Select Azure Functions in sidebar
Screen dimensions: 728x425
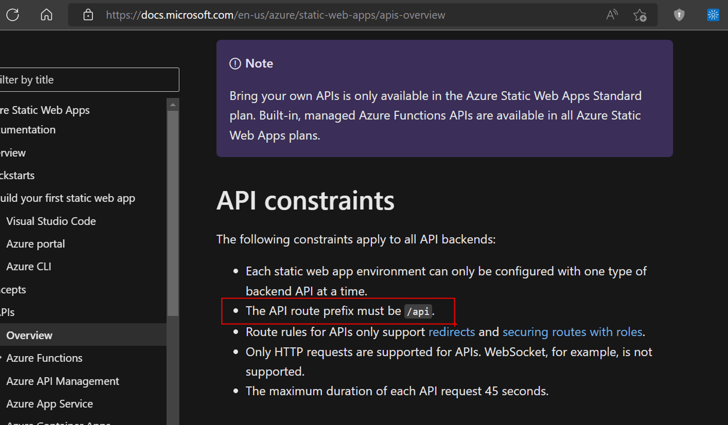click(44, 358)
